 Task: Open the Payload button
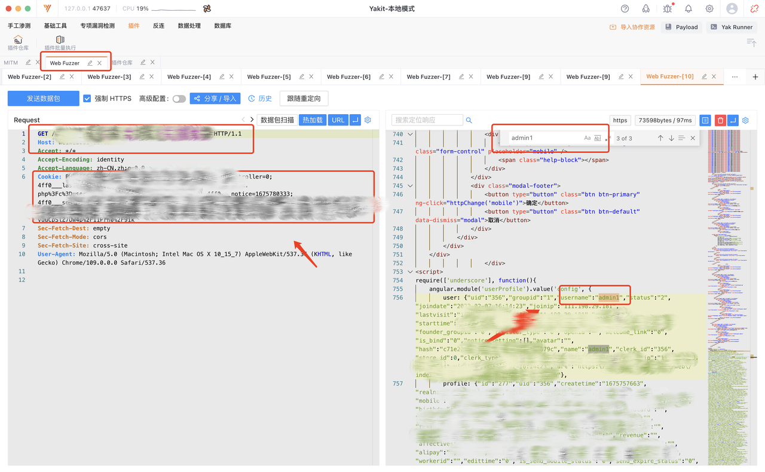pos(681,27)
